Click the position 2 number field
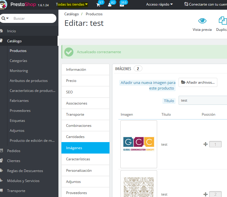Screen dimensions: 227x197 point(215,194)
